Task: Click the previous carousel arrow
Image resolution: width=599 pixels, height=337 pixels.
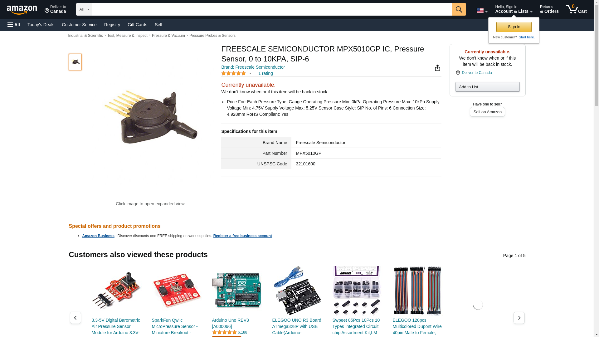Action: (x=75, y=318)
